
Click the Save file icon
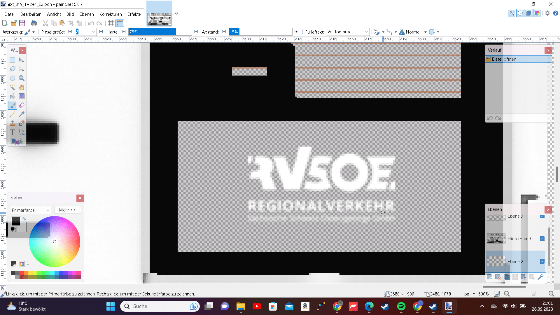point(22,23)
